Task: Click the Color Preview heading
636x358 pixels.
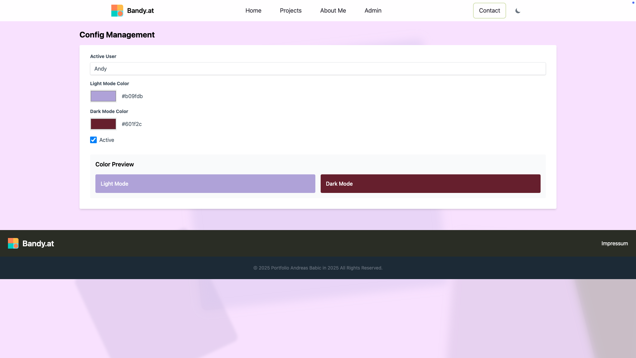Action: 115,164
